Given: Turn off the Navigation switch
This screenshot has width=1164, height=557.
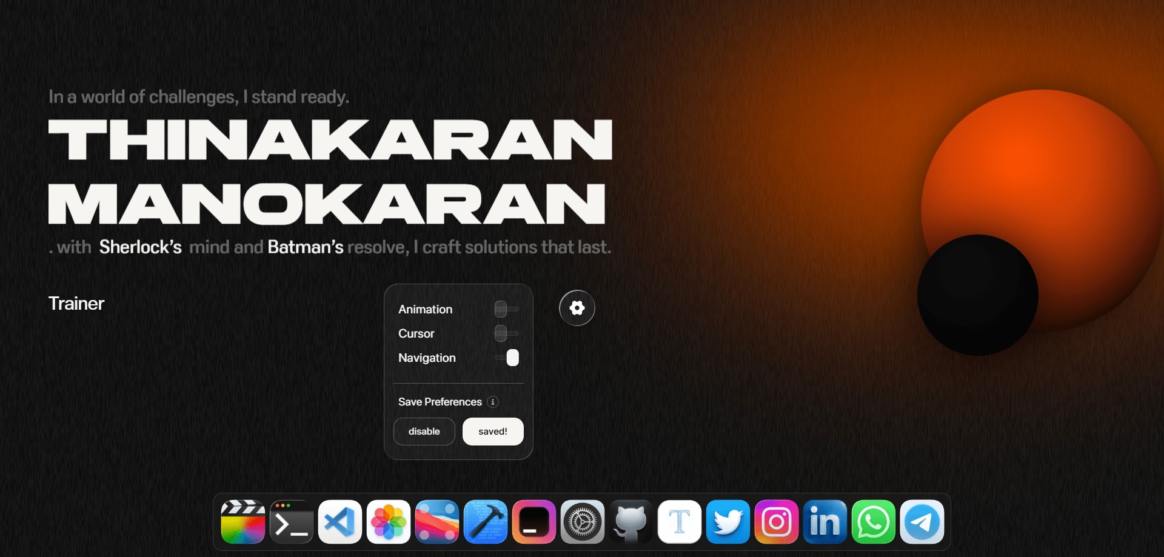Looking at the screenshot, I should pos(507,358).
